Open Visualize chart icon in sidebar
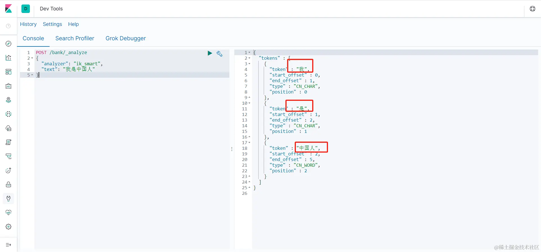 [x=8, y=58]
